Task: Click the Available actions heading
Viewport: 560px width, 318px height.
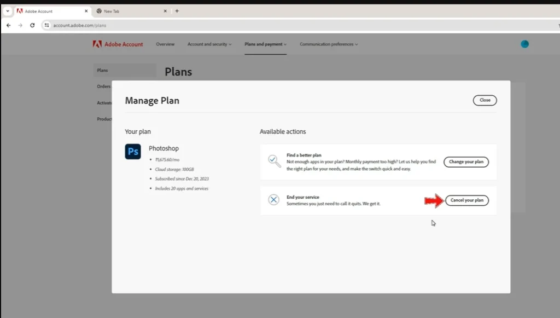Action: (x=283, y=131)
